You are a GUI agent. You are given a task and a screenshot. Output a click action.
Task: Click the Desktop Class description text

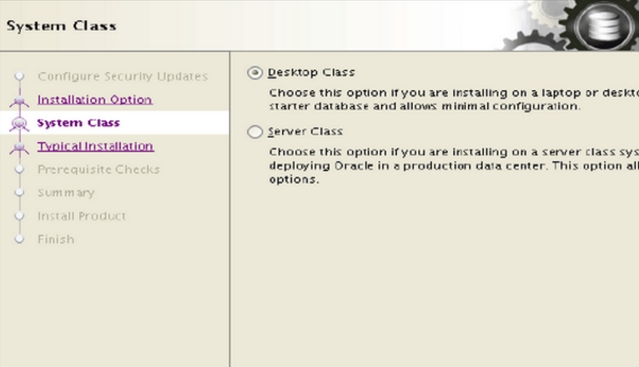[454, 99]
